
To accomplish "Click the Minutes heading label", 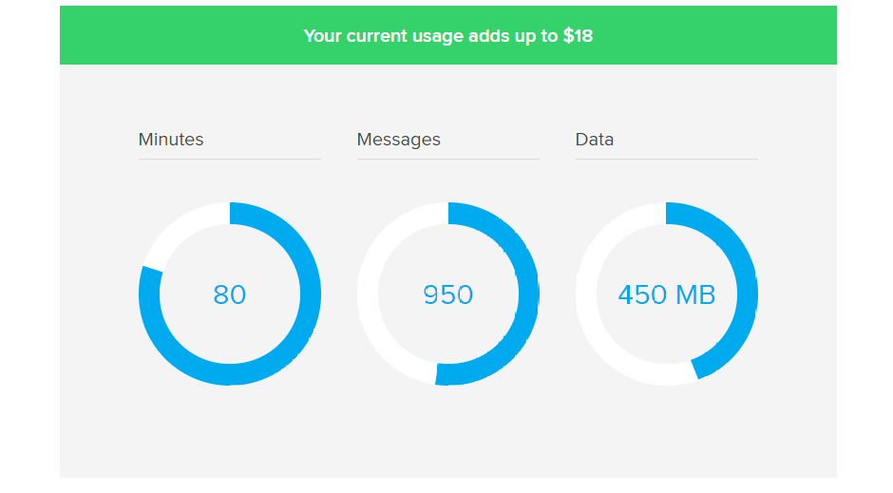I will pyautogui.click(x=171, y=140).
